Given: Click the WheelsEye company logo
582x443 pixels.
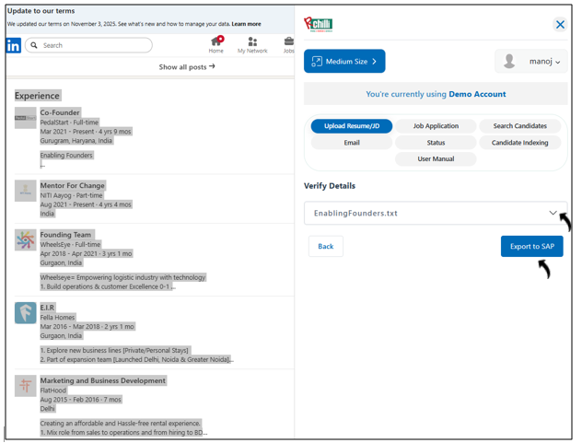Looking at the screenshot, I should [25, 240].
